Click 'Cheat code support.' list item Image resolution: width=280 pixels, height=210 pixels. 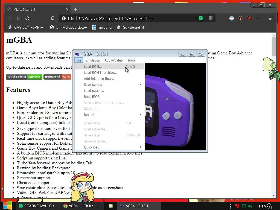point(34,183)
